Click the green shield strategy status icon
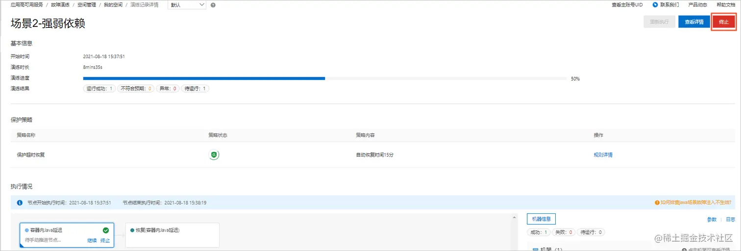741x251 pixels. pyautogui.click(x=214, y=155)
